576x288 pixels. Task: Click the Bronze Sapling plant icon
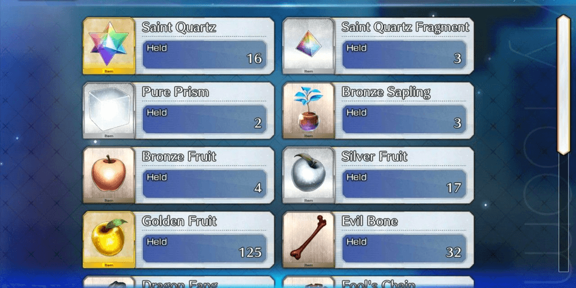(x=308, y=110)
